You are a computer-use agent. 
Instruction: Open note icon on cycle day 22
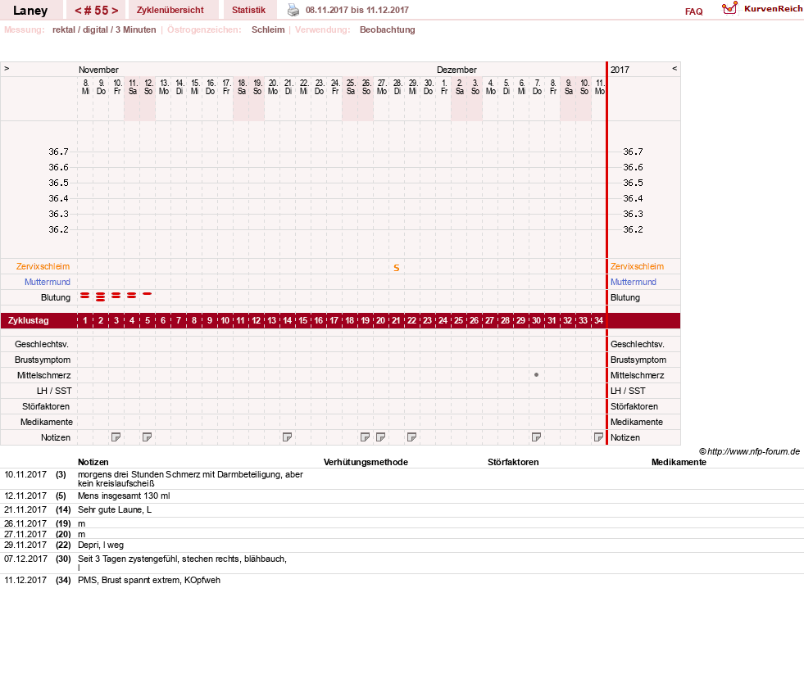[x=411, y=437]
